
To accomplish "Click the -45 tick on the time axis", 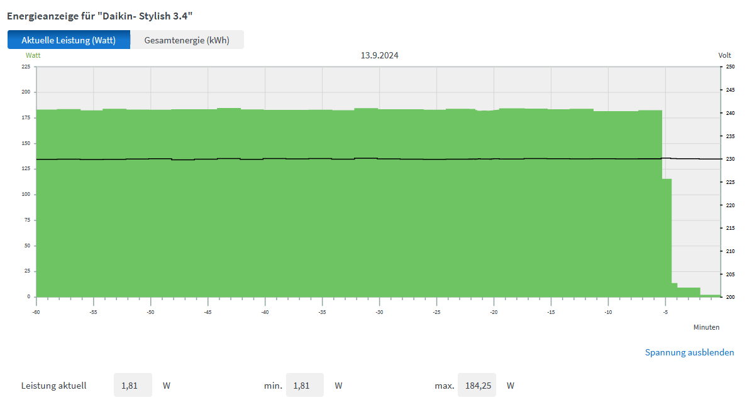I will [x=207, y=312].
